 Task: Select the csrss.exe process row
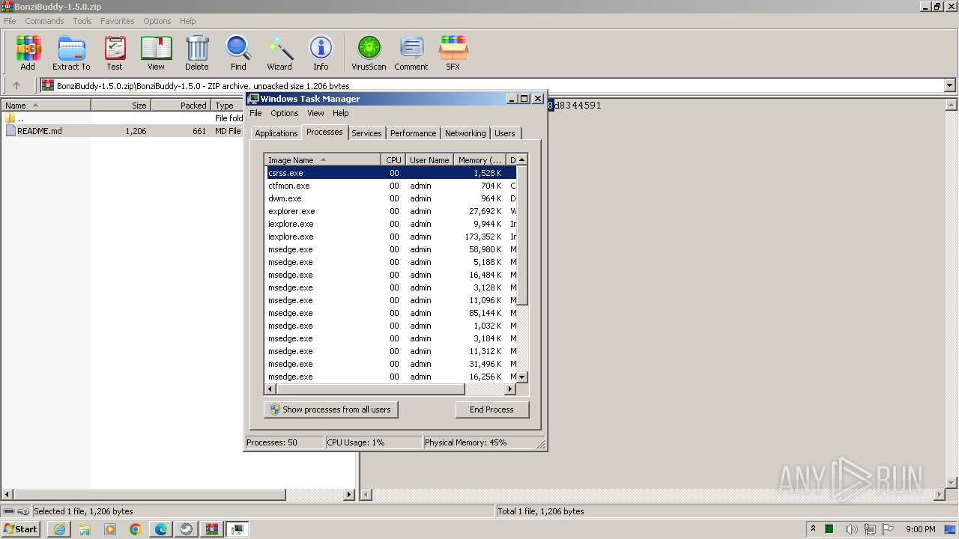click(392, 173)
